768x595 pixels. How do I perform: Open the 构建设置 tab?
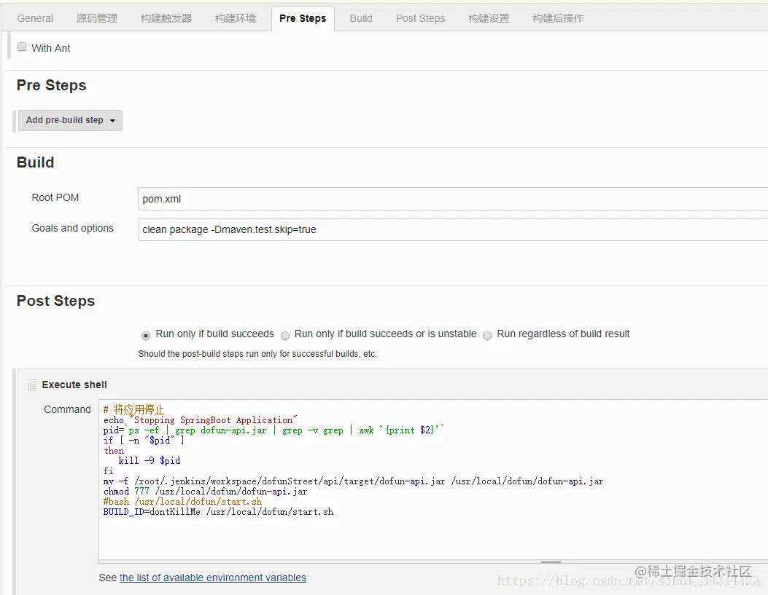coord(489,18)
